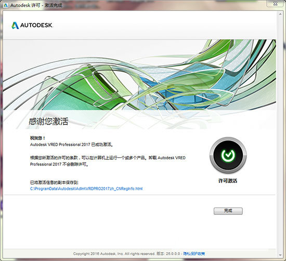Click the vertical scrollbar track
286x261 pixels.
(x=280, y=135)
